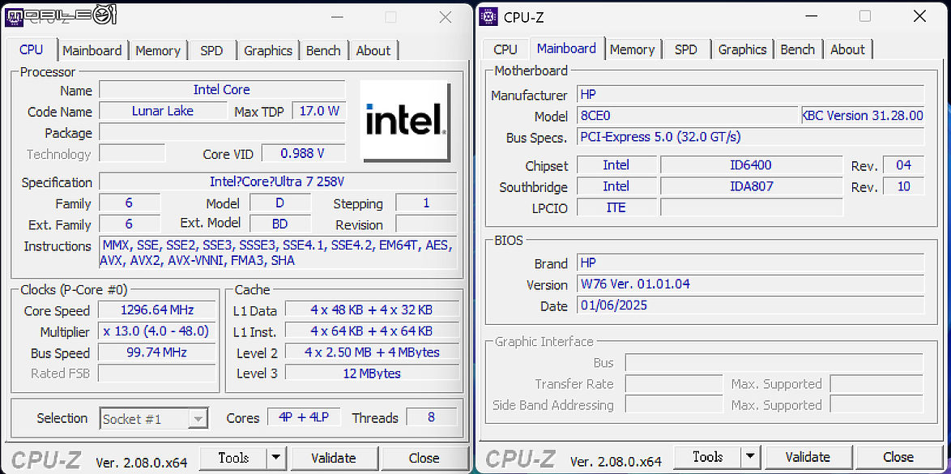Viewport: 951px width, 474px height.
Task: Select the Bench tab in left window
Action: (323, 50)
